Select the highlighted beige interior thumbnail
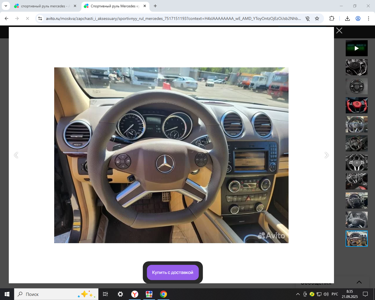The width and height of the screenshot is (375, 300). (x=357, y=238)
